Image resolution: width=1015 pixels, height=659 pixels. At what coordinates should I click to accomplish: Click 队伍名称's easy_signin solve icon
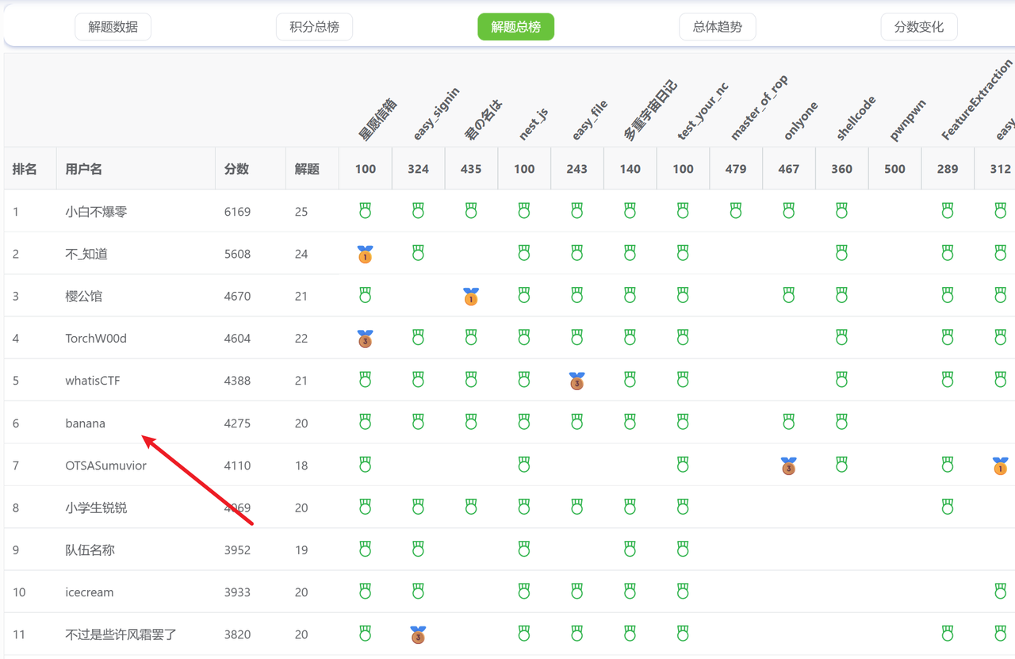pyautogui.click(x=418, y=549)
